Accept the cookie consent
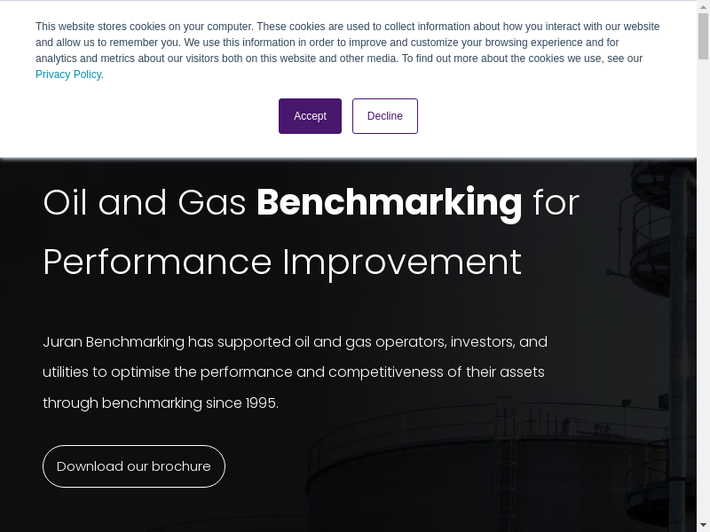Image resolution: width=710 pixels, height=532 pixels. click(x=310, y=116)
